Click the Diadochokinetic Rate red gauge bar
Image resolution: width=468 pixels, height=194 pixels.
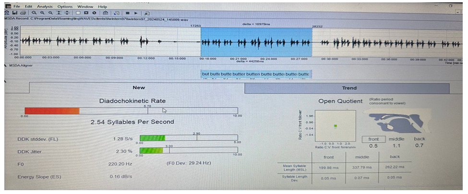(x=51, y=111)
